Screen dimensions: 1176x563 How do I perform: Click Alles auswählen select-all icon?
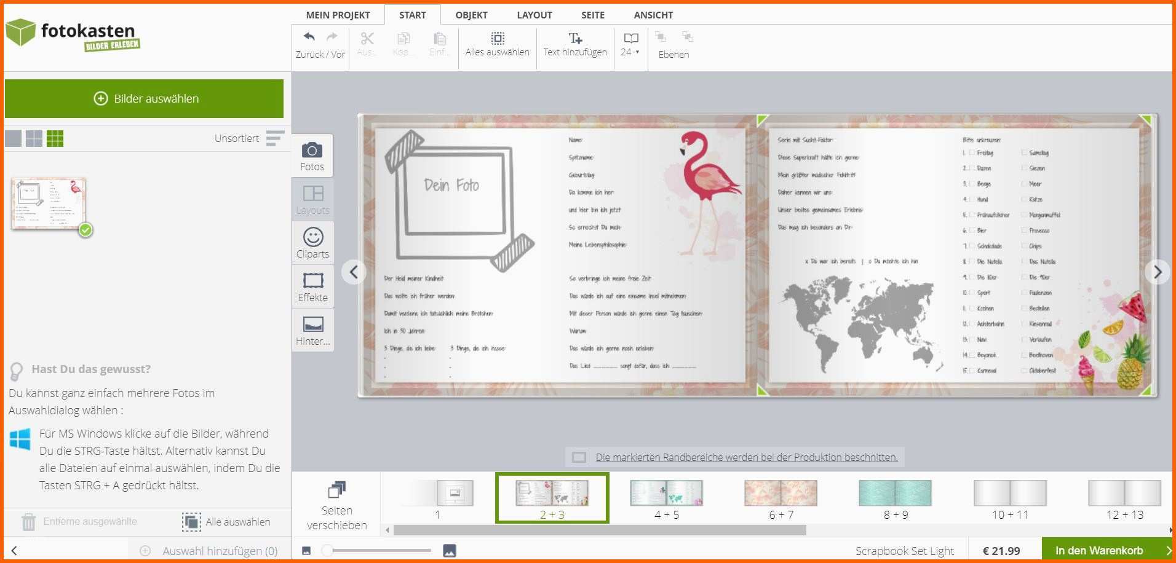tap(498, 38)
